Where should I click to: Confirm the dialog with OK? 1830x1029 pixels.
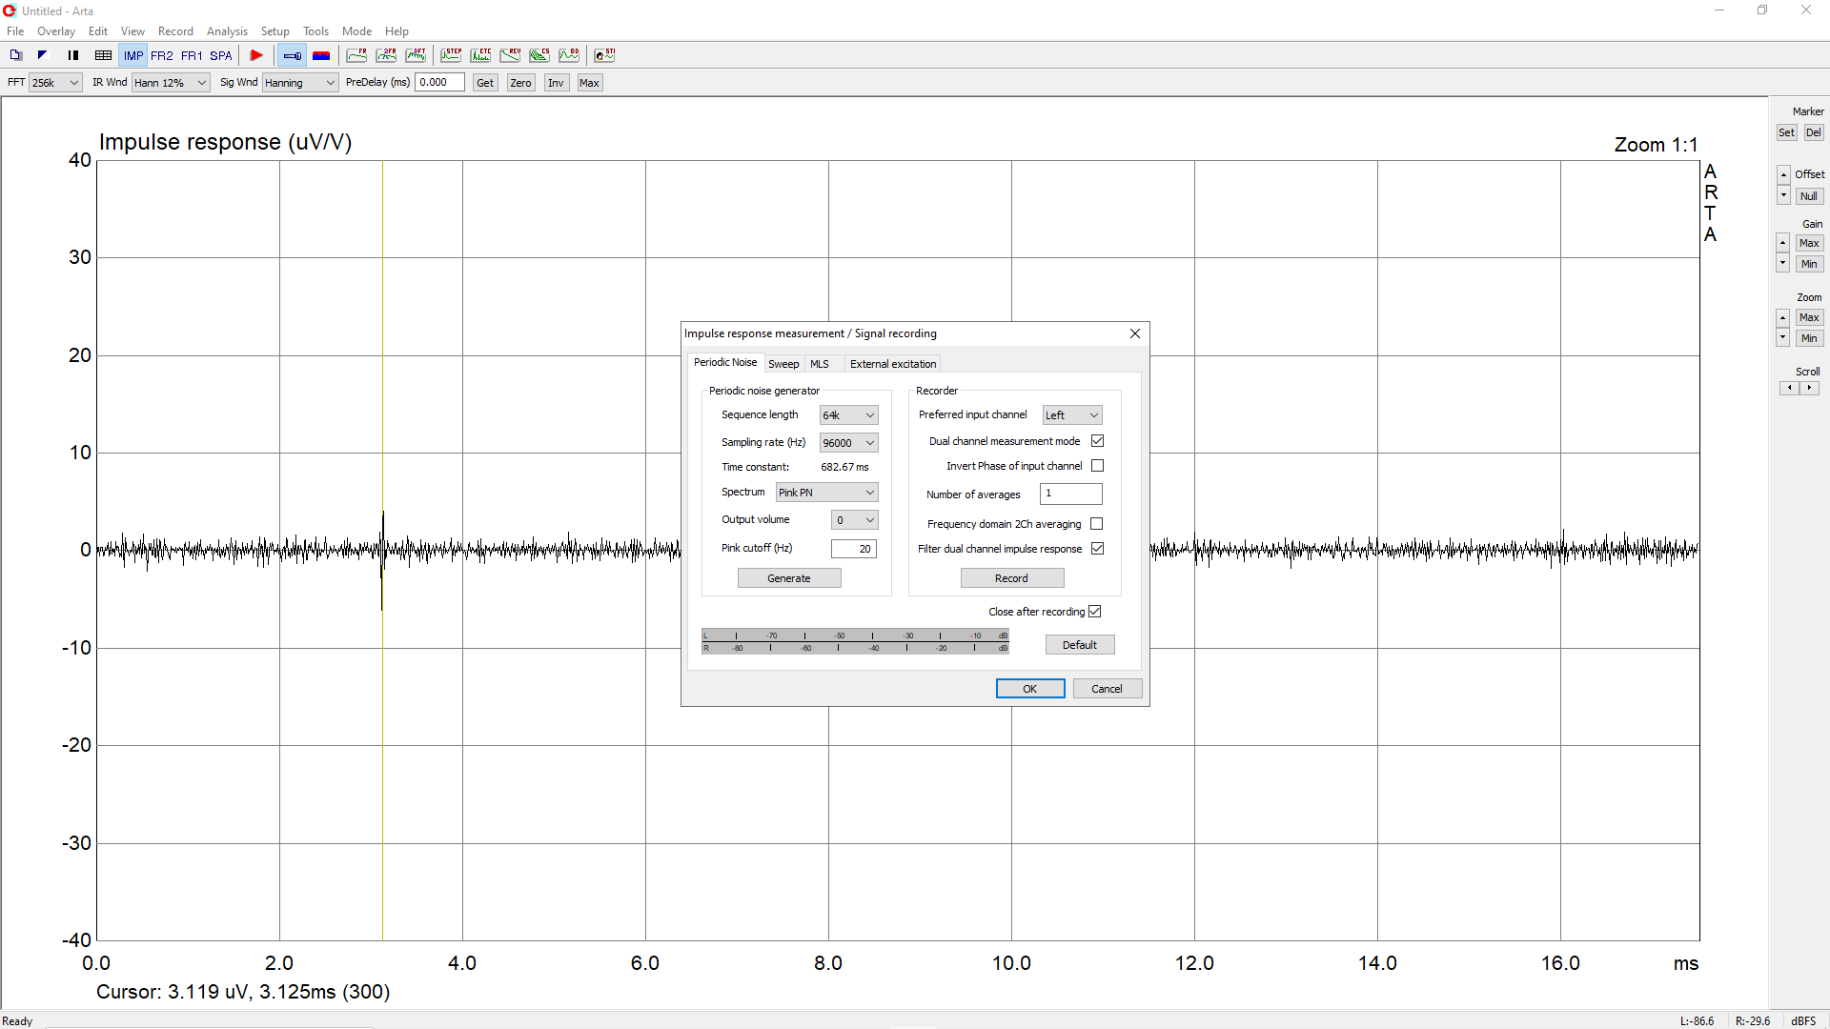coord(1030,689)
